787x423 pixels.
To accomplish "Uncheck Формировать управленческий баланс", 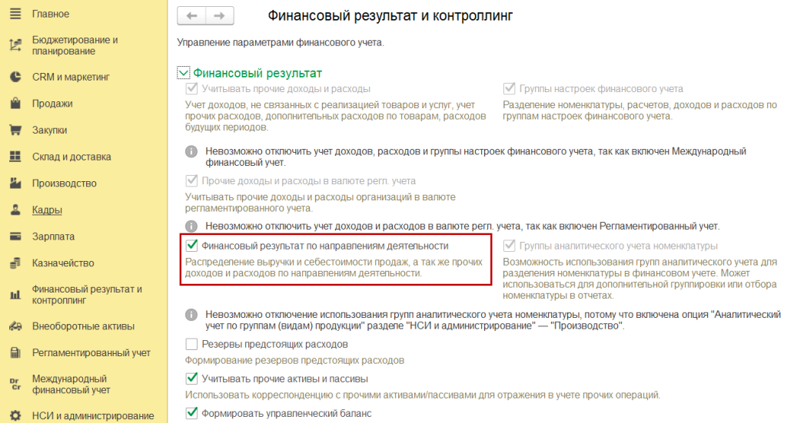I will coord(192,414).
